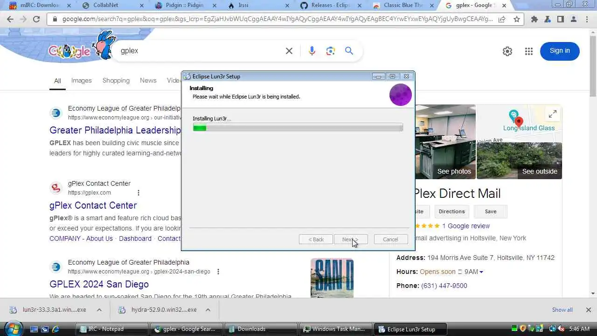Toggle the Chrome side panel icon
The image size is (597, 336).
[x=560, y=19]
